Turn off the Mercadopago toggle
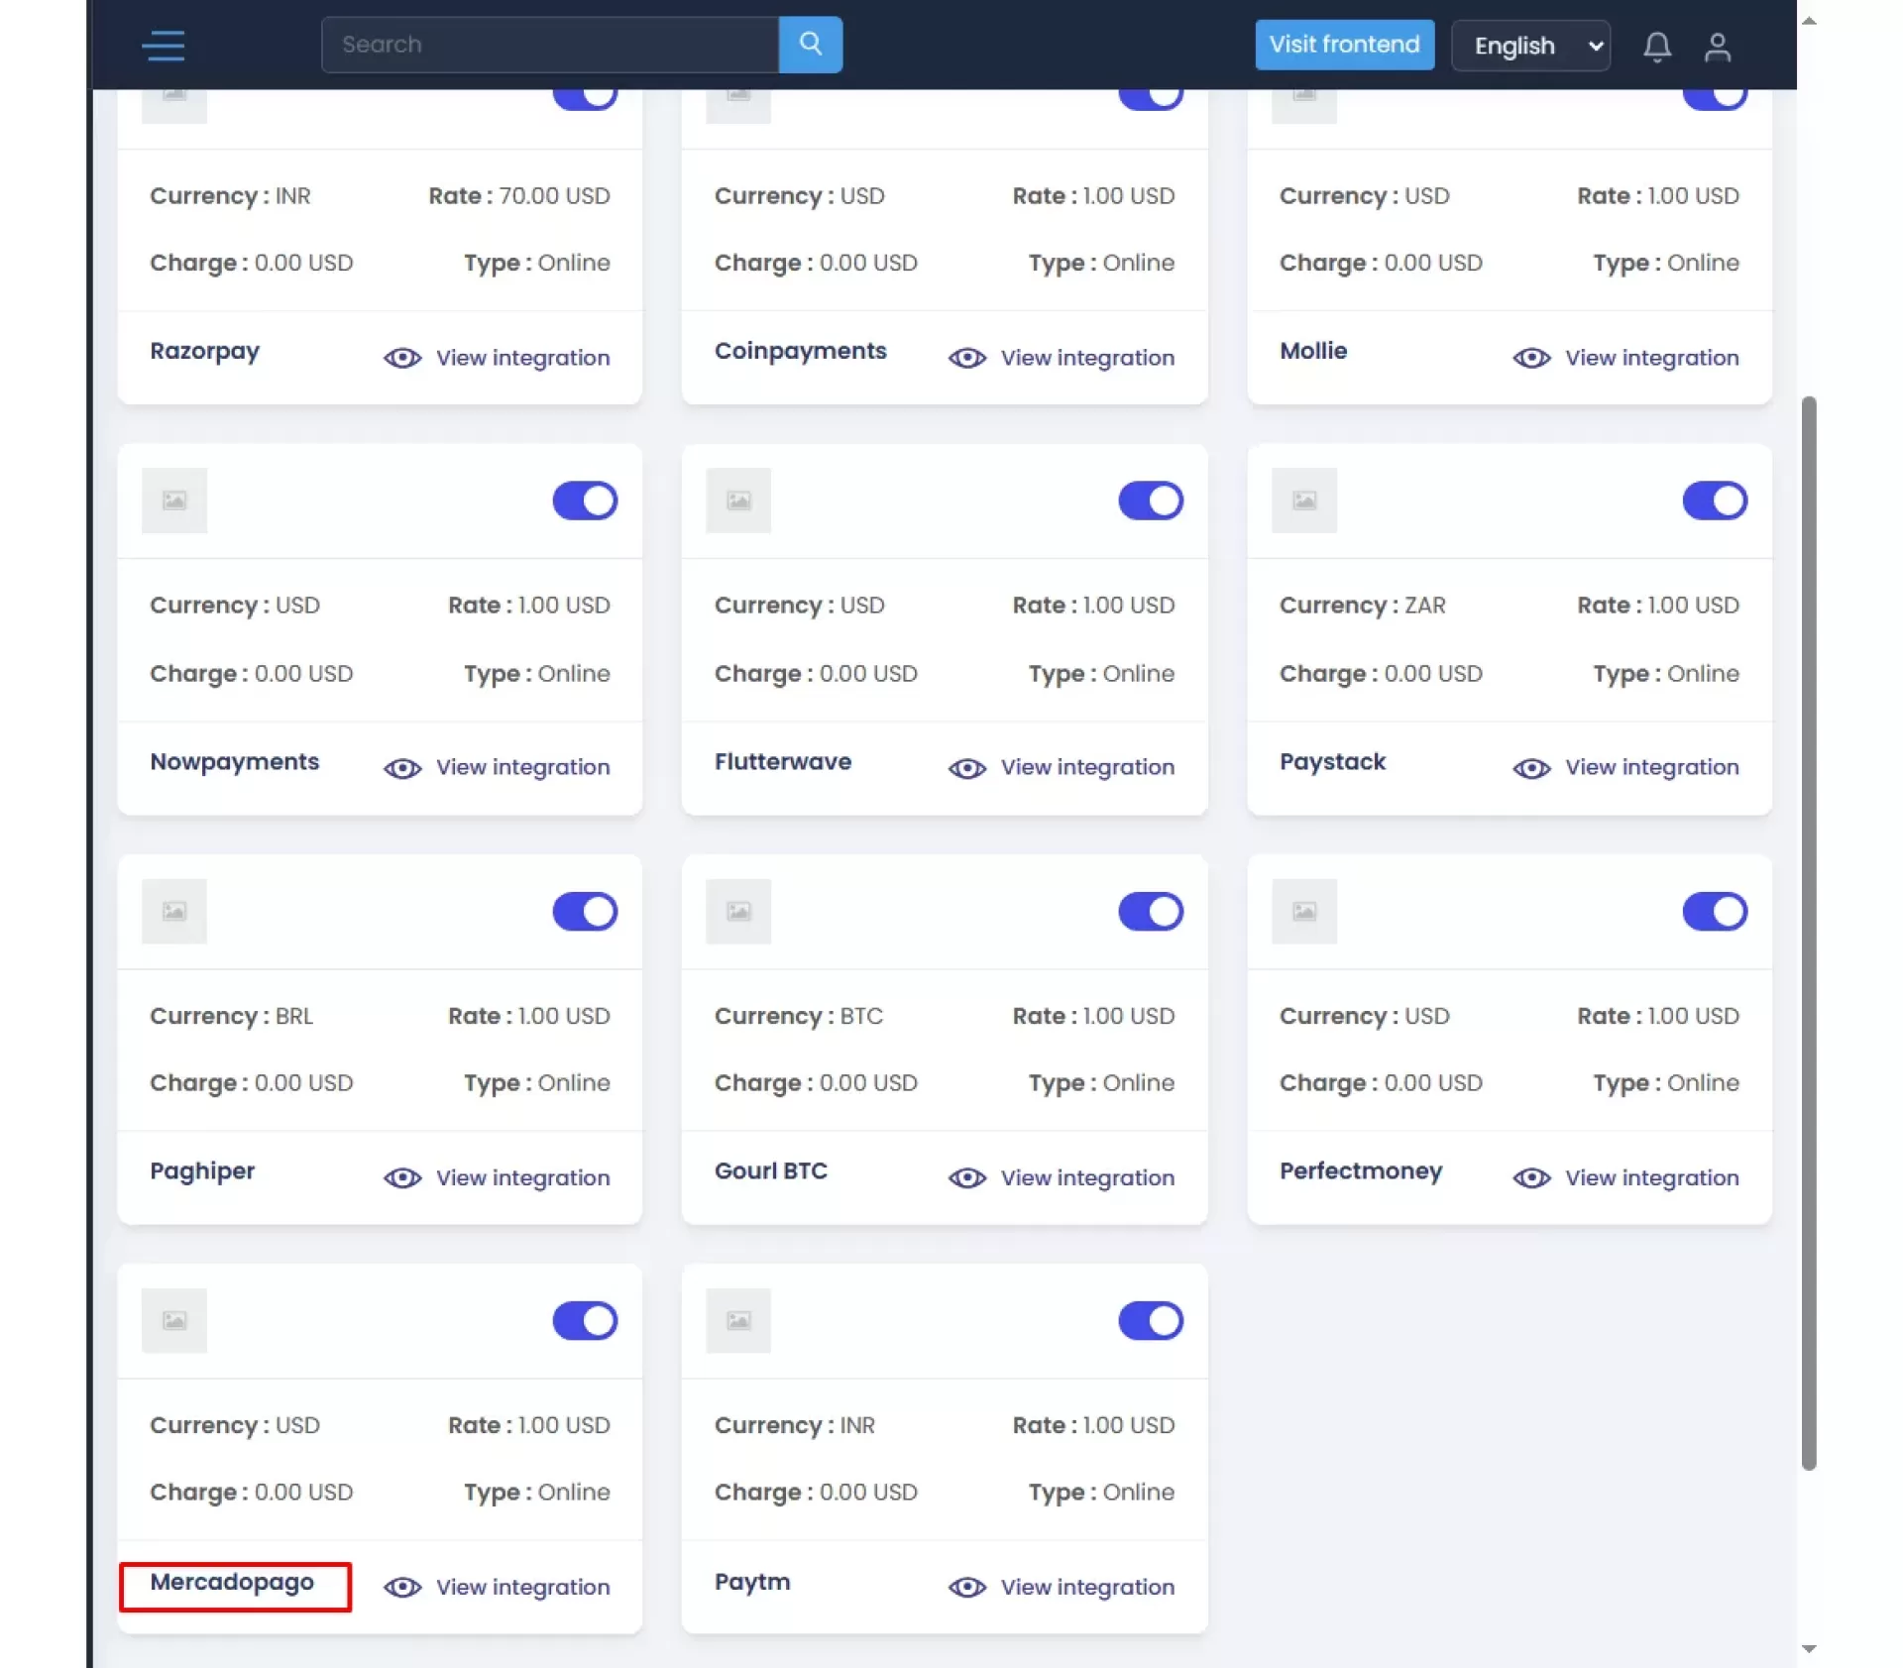Image resolution: width=1903 pixels, height=1668 pixels. [585, 1320]
